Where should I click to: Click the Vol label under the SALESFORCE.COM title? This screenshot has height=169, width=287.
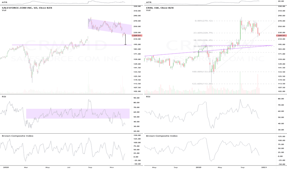4,10
